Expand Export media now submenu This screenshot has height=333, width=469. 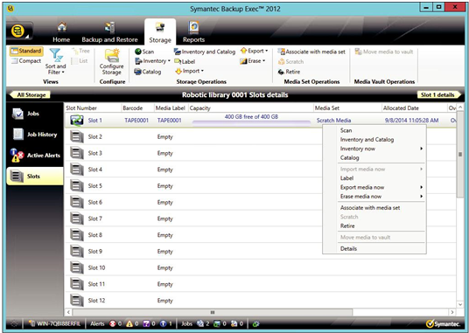(x=374, y=187)
